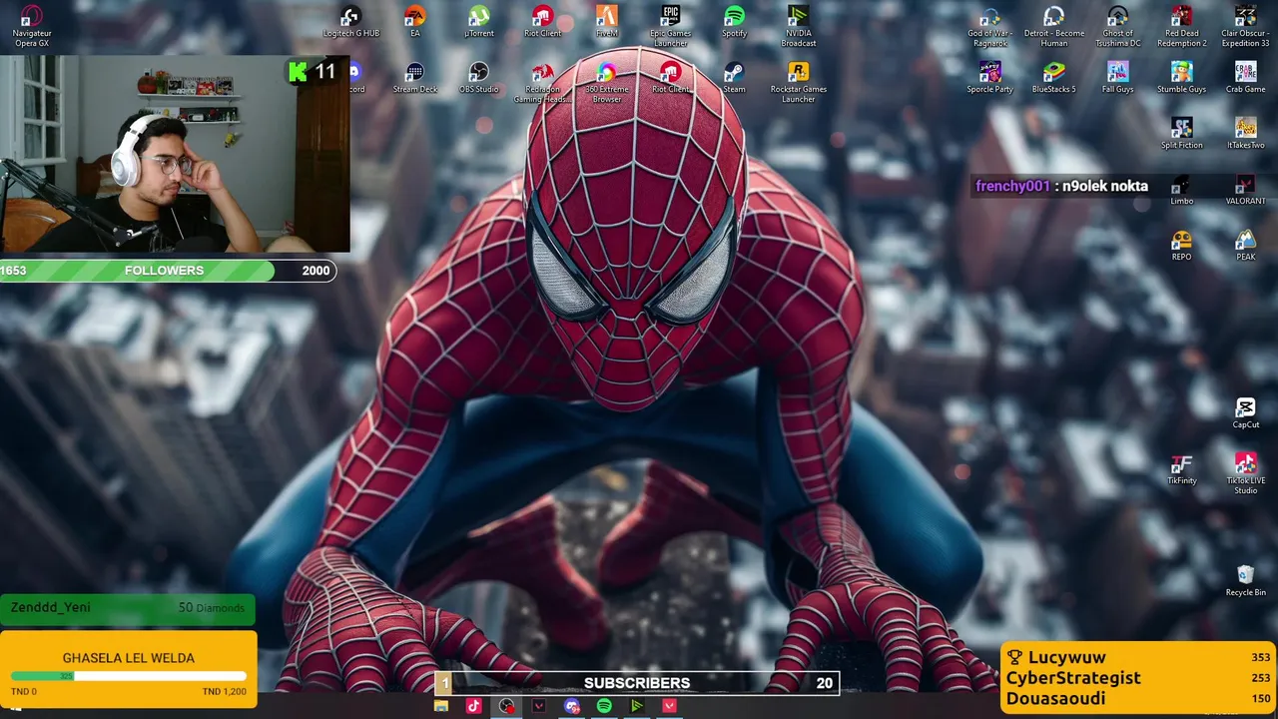This screenshot has height=719, width=1278.
Task: Click the red Valorant taskbar icon
Action: (670, 706)
